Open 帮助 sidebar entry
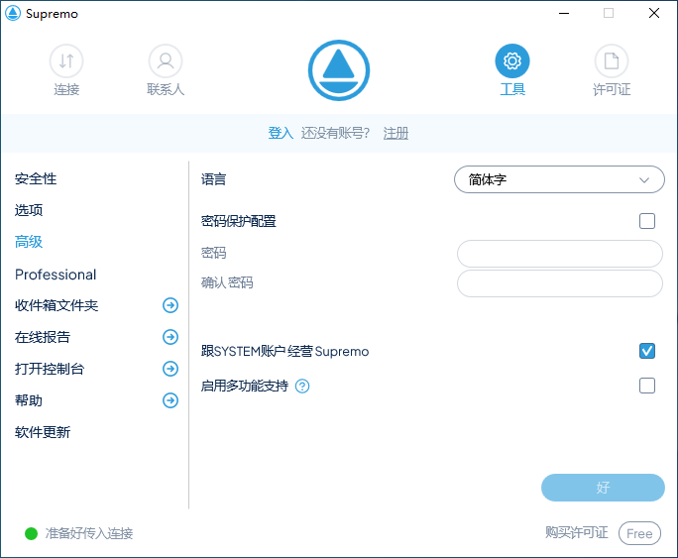 coord(29,400)
